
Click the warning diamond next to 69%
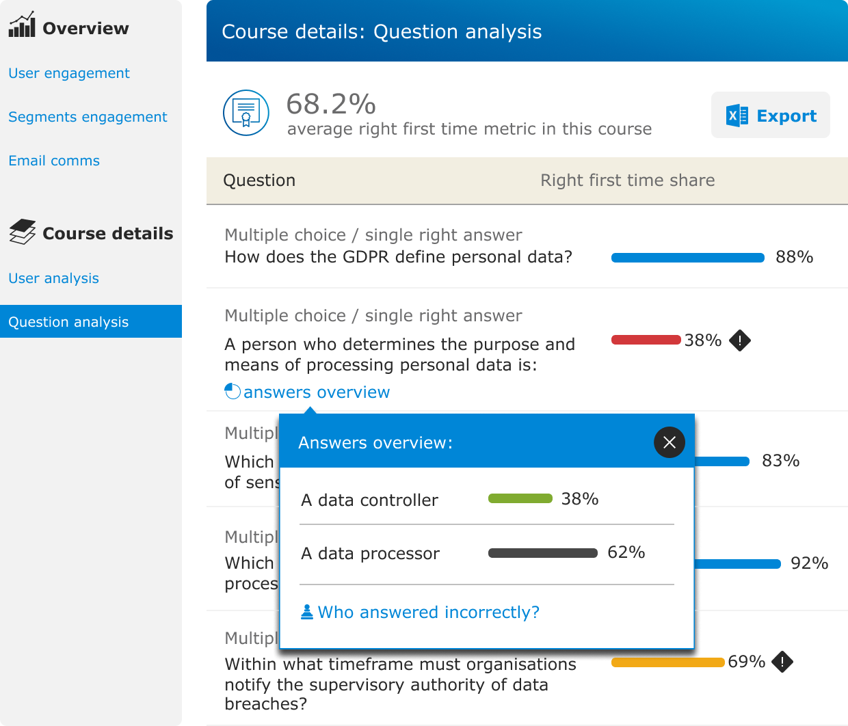pyautogui.click(x=782, y=661)
